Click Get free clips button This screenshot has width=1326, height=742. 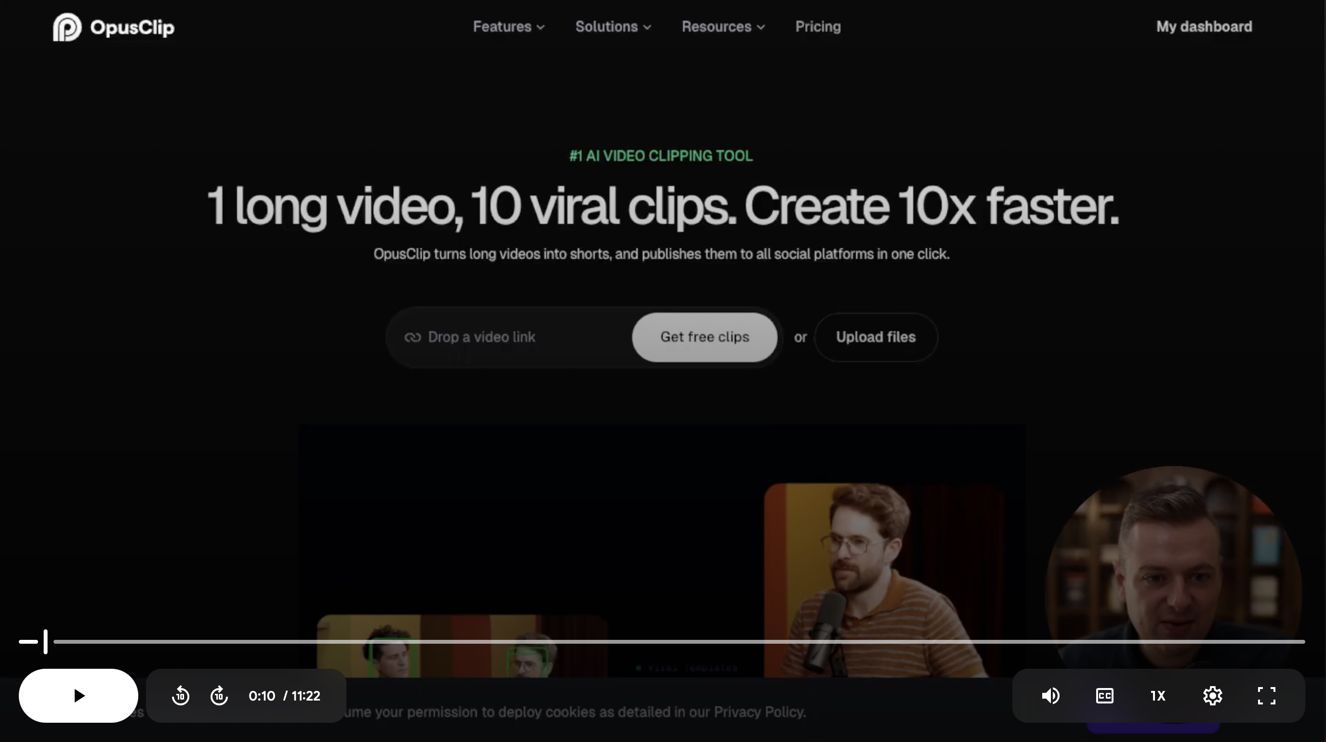(x=704, y=337)
